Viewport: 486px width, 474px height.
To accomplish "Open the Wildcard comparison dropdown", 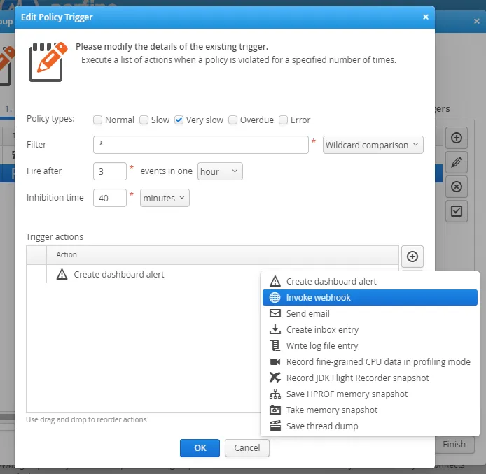I will pos(373,145).
